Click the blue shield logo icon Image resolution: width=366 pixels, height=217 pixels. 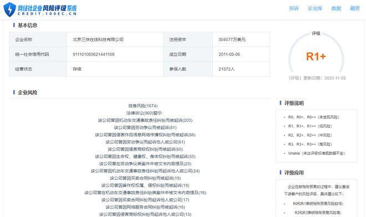[x=10, y=9]
